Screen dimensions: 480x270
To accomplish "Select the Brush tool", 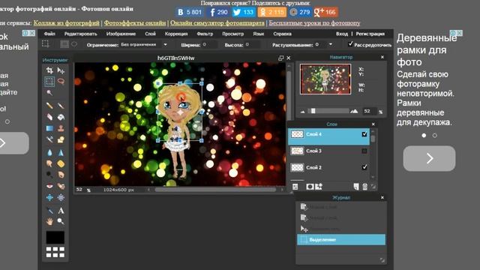I will point(61,106).
